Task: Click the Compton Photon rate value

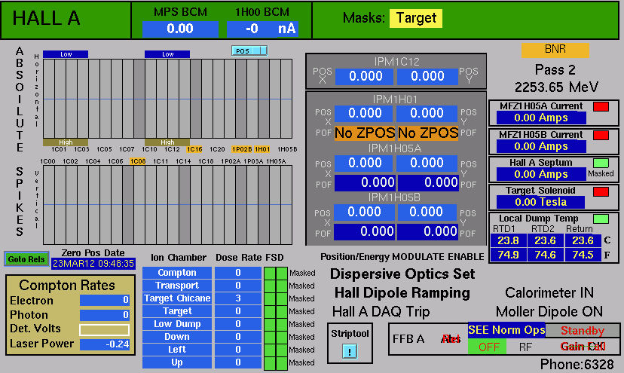Action: [105, 315]
